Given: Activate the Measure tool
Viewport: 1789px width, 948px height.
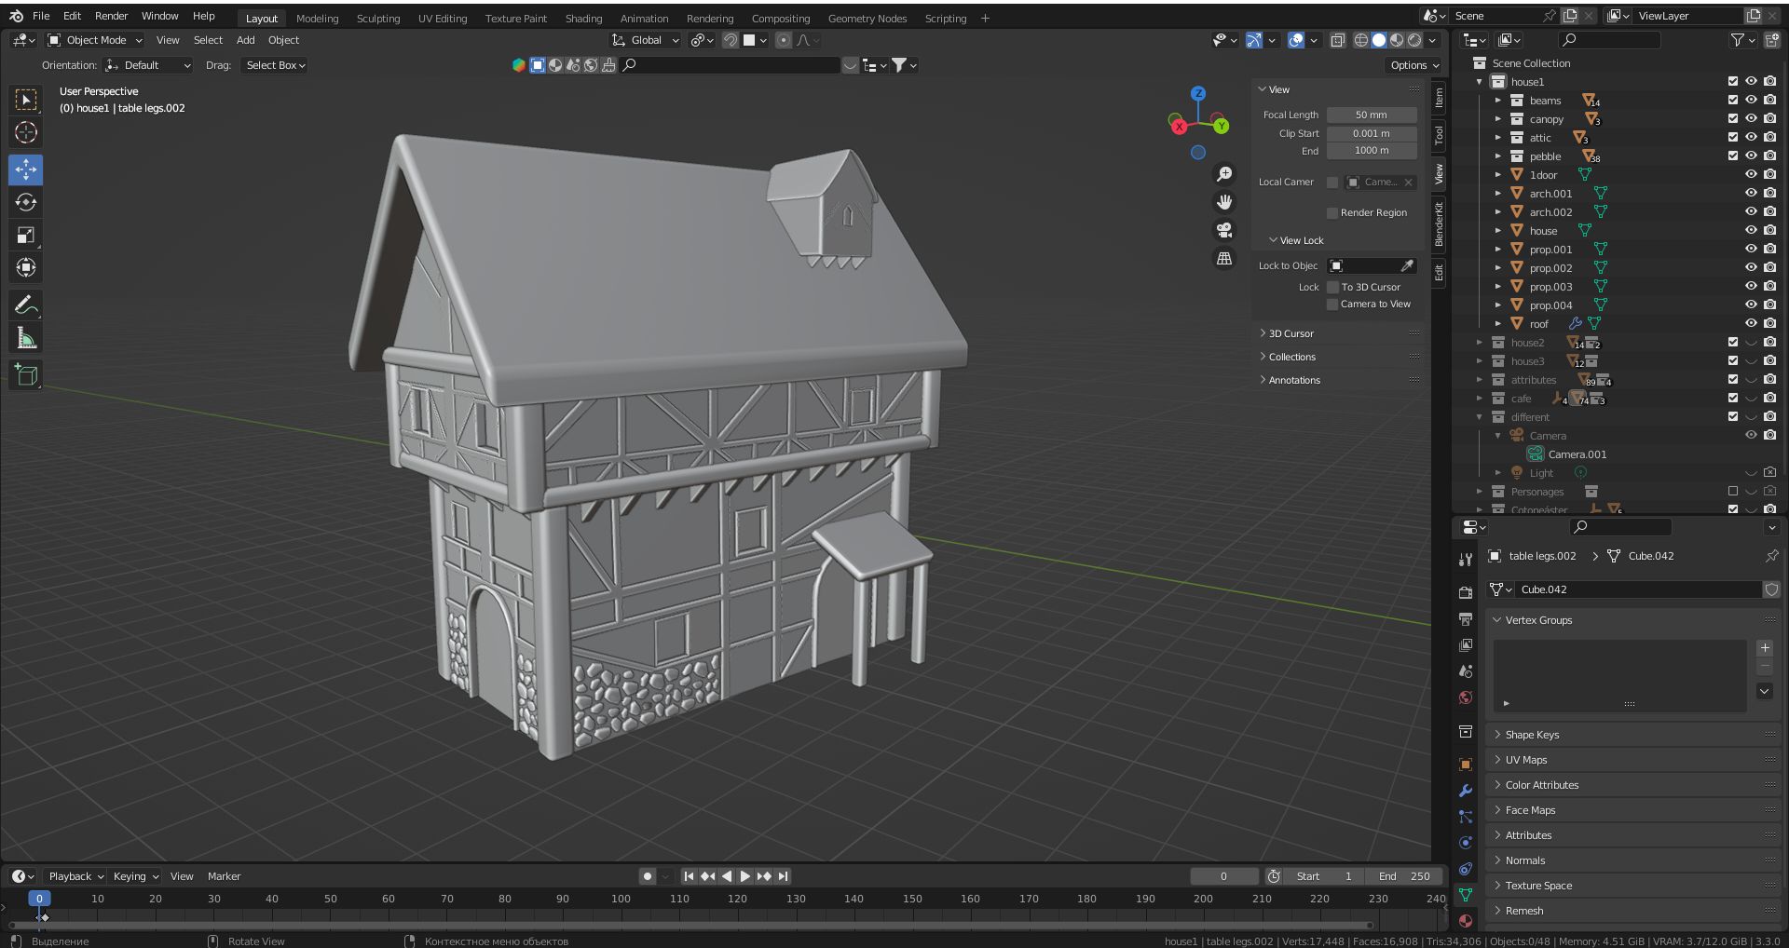Looking at the screenshot, I should coord(26,339).
